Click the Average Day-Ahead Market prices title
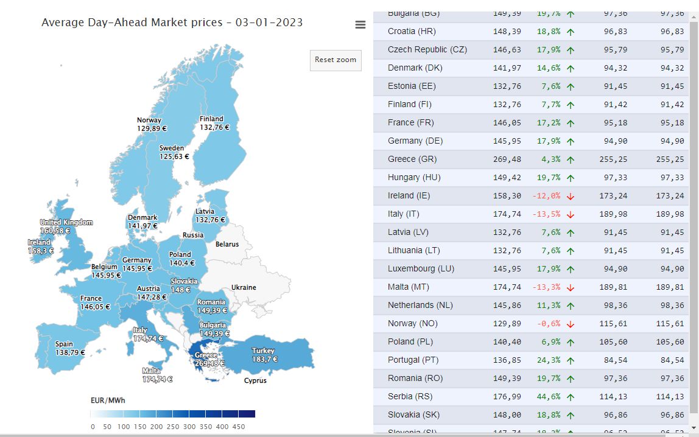 pyautogui.click(x=172, y=23)
